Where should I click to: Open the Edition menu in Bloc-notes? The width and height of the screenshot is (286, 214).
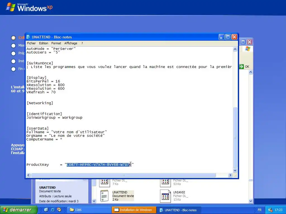[44, 43]
